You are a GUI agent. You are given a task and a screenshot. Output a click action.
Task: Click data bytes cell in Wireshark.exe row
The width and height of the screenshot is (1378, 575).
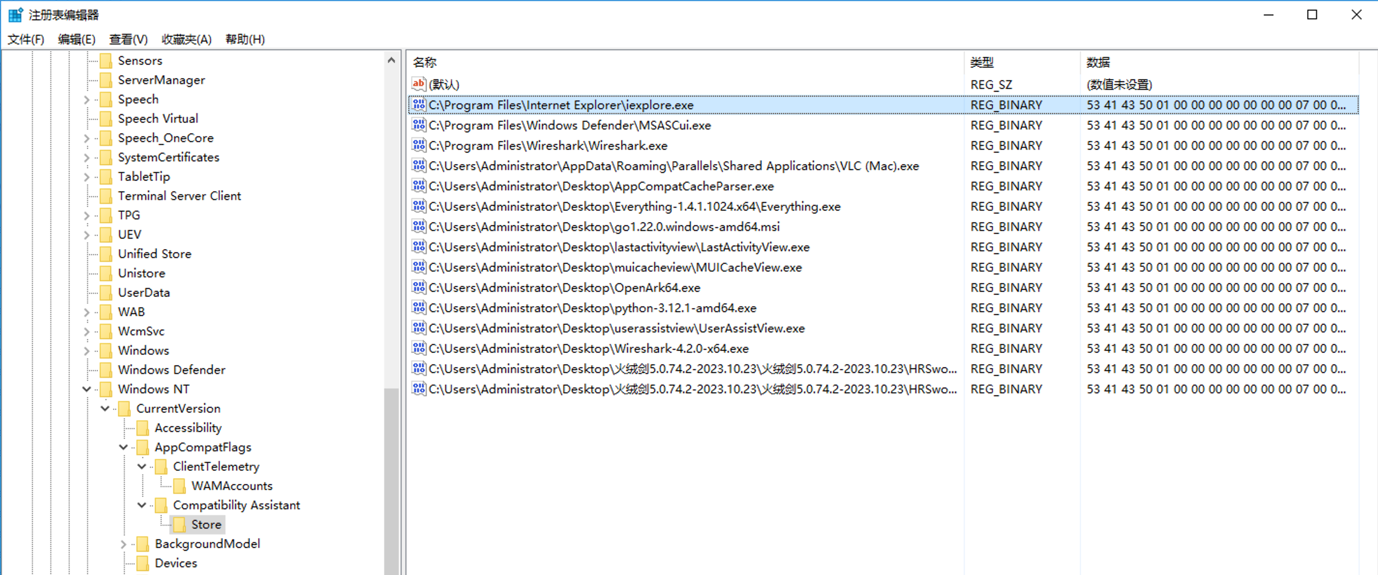[x=1216, y=145]
